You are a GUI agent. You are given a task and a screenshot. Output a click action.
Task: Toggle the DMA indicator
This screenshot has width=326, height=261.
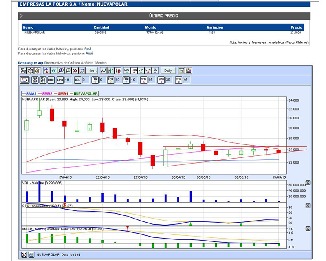[x=51, y=80]
